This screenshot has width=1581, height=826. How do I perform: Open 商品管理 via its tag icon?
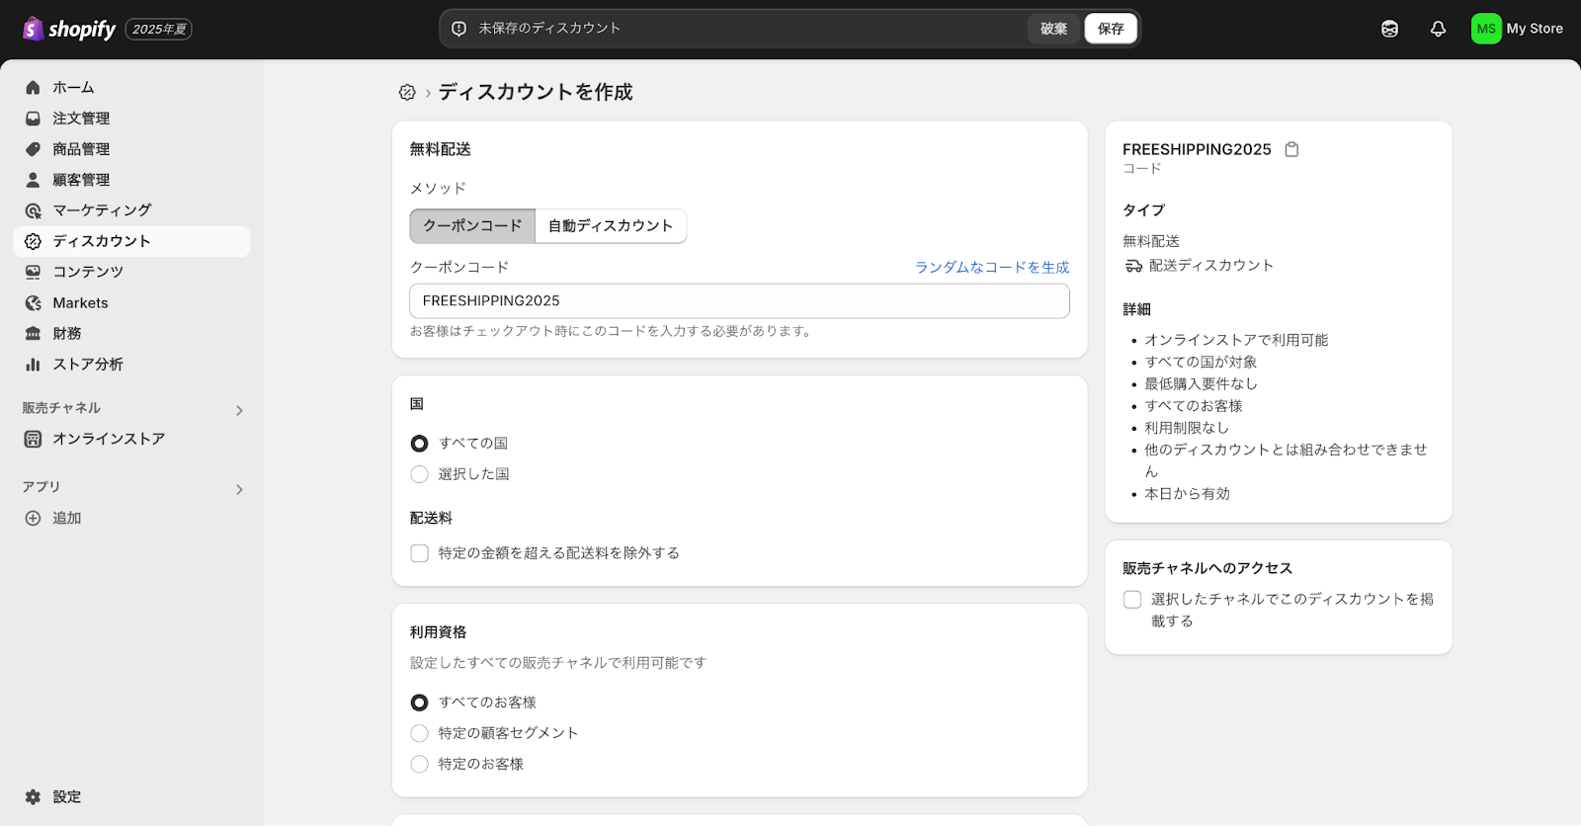pyautogui.click(x=33, y=149)
